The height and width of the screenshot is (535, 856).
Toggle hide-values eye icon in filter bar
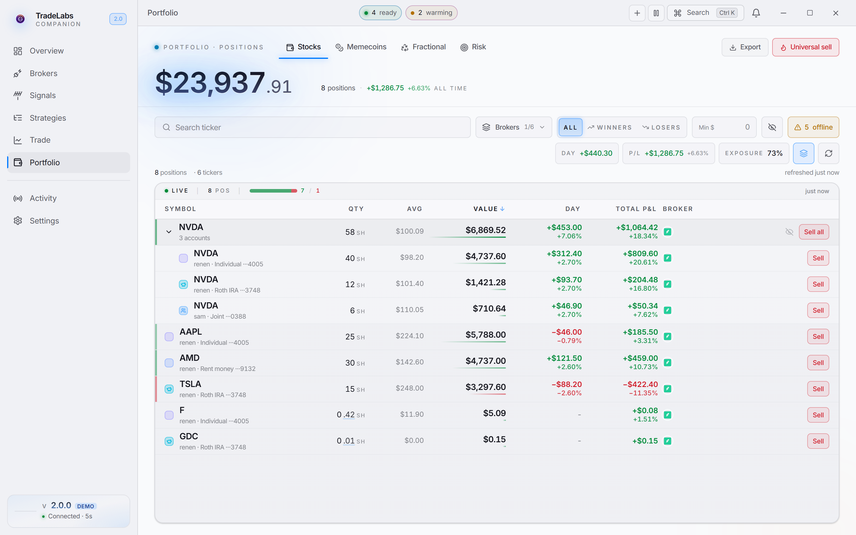coord(772,128)
